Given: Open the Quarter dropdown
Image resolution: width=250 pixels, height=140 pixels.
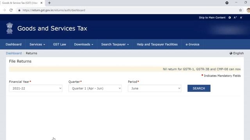Looking at the screenshot, I should pyautogui.click(x=95, y=88).
